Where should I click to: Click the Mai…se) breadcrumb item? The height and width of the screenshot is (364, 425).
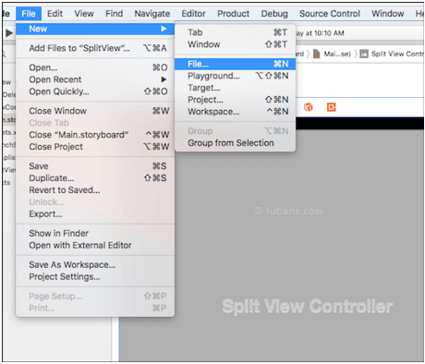point(337,55)
